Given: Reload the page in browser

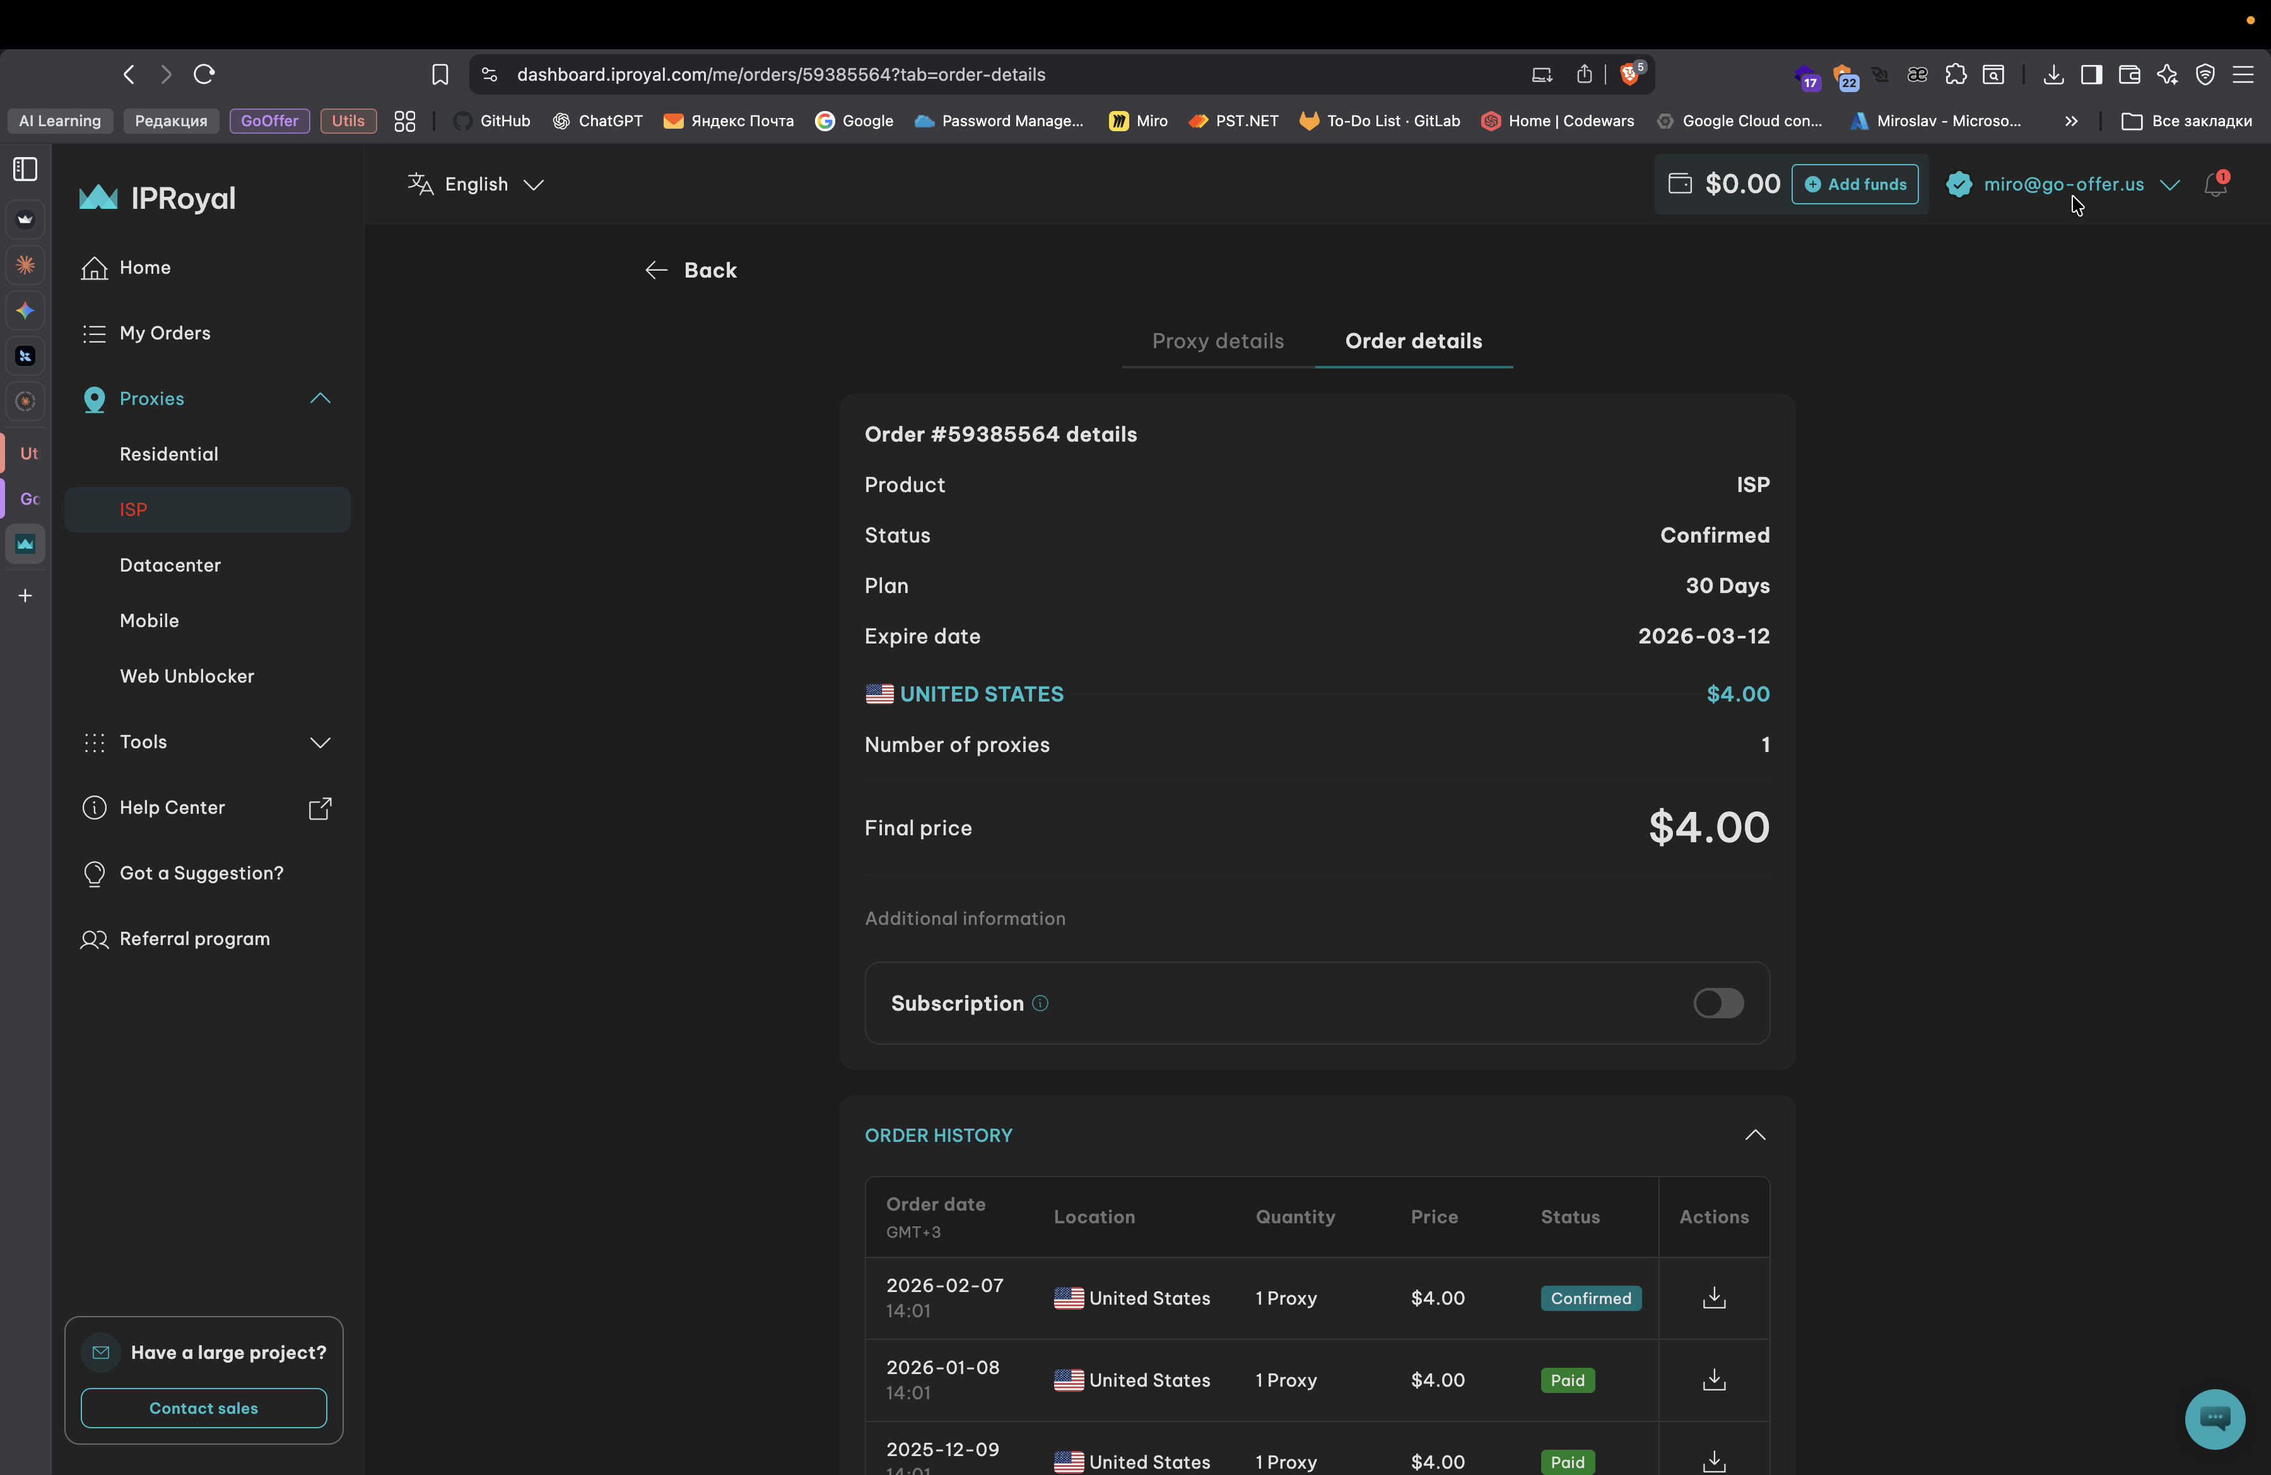Looking at the screenshot, I should click(x=204, y=74).
